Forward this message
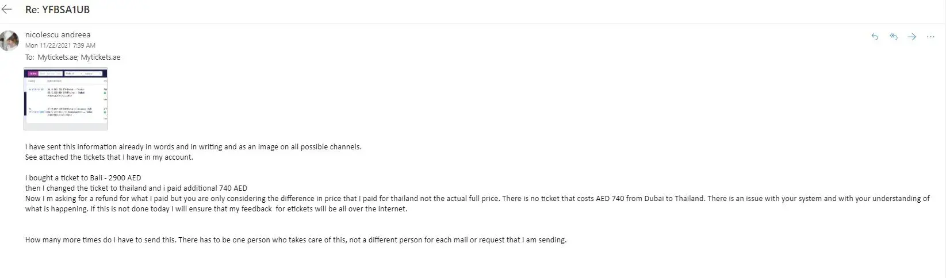 (911, 37)
